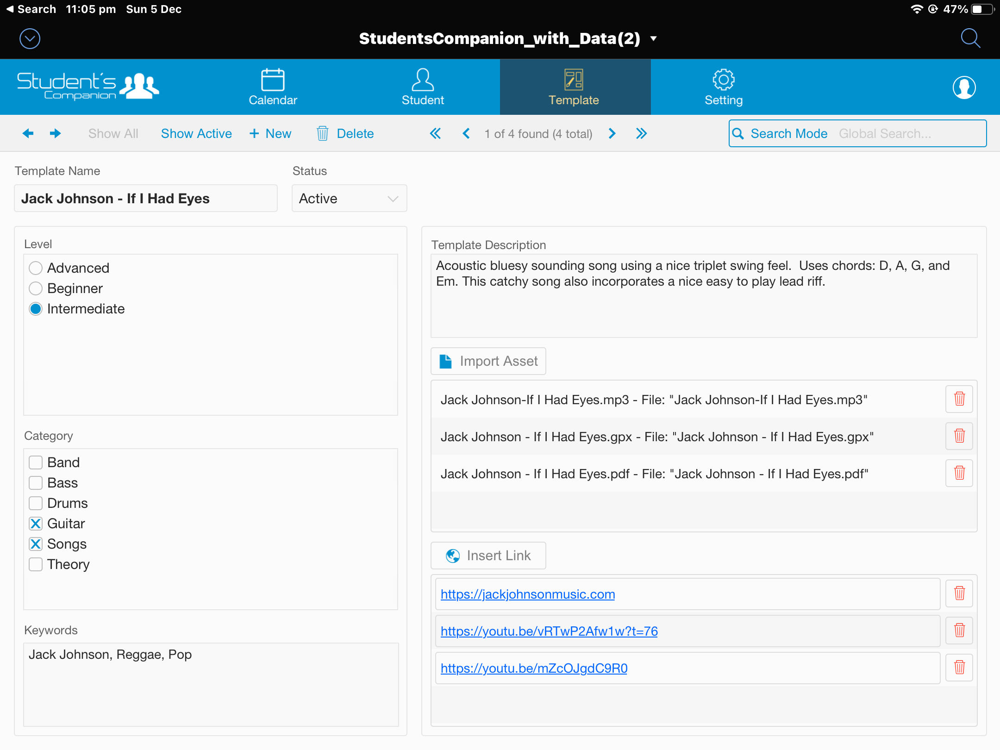
Task: Delete the gpx asset with its trash icon
Action: point(959,436)
